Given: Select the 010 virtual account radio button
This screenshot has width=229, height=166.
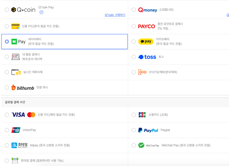Looking at the screenshot, I should 134,72.
